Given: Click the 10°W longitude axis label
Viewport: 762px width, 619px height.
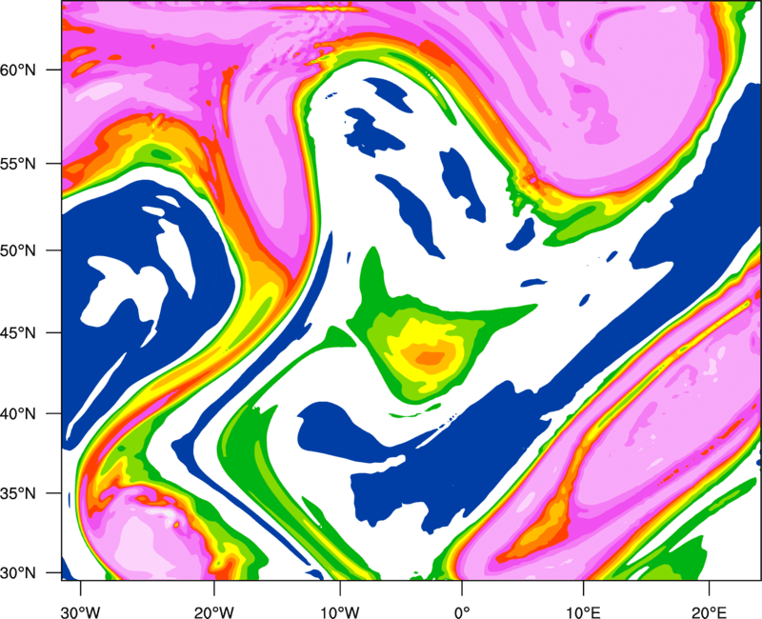Looking at the screenshot, I should tap(340, 612).
